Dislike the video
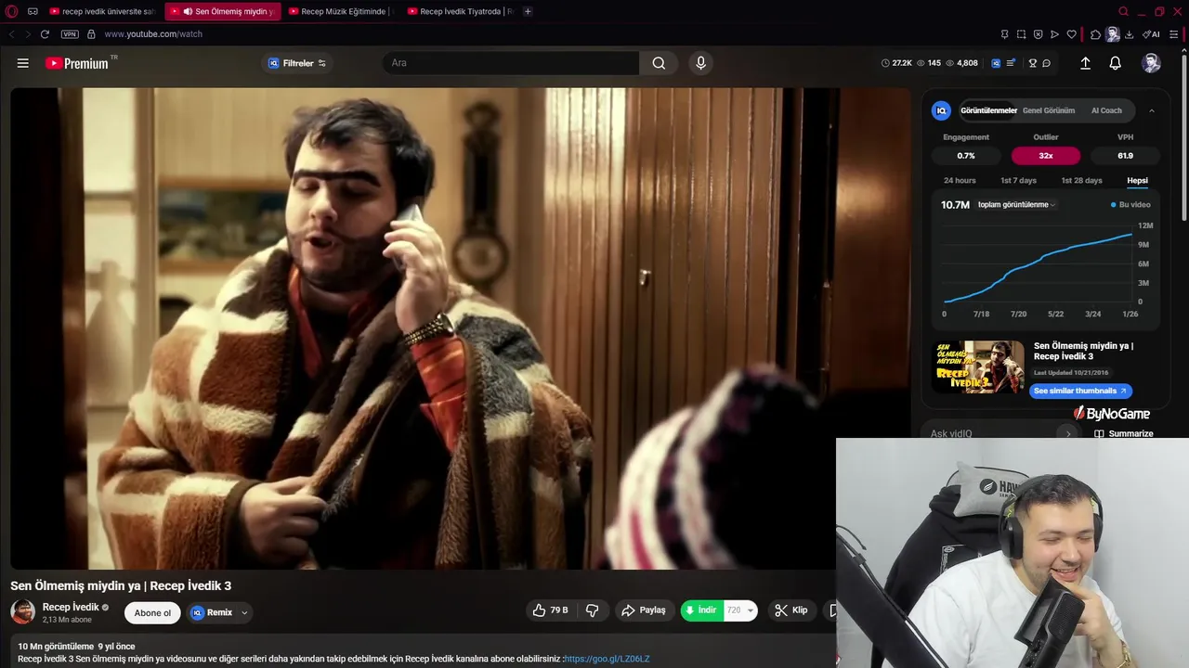 tap(592, 610)
